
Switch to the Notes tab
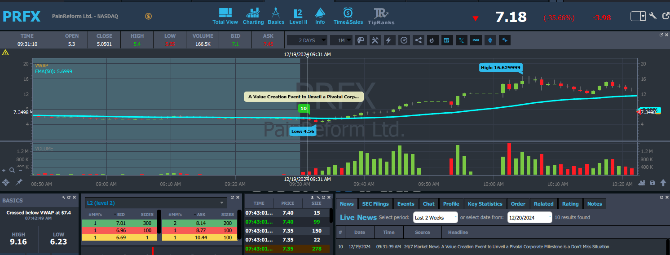[x=595, y=204]
